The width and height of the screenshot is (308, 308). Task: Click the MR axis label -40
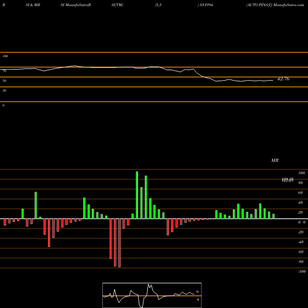coord(301,242)
